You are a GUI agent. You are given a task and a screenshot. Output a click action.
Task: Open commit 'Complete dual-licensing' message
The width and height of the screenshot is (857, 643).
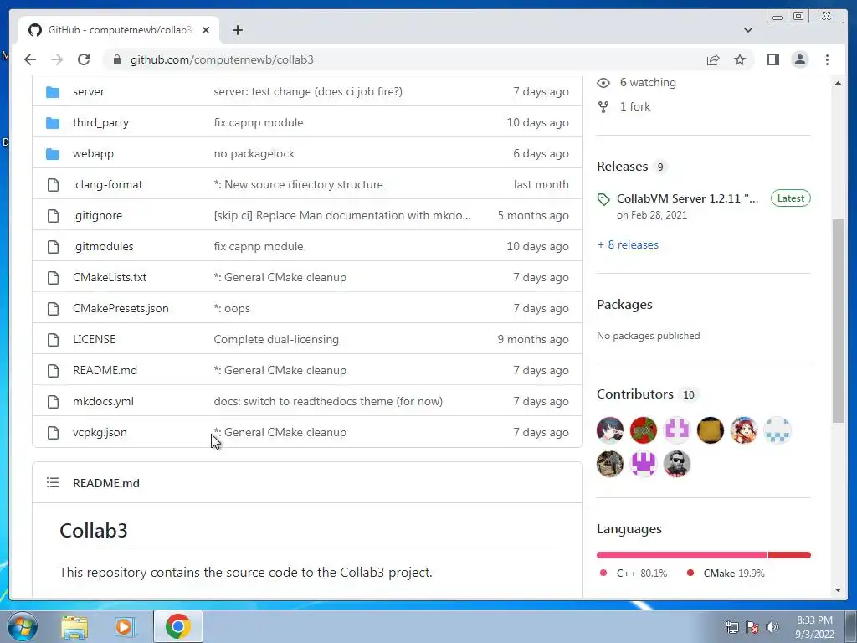[276, 339]
